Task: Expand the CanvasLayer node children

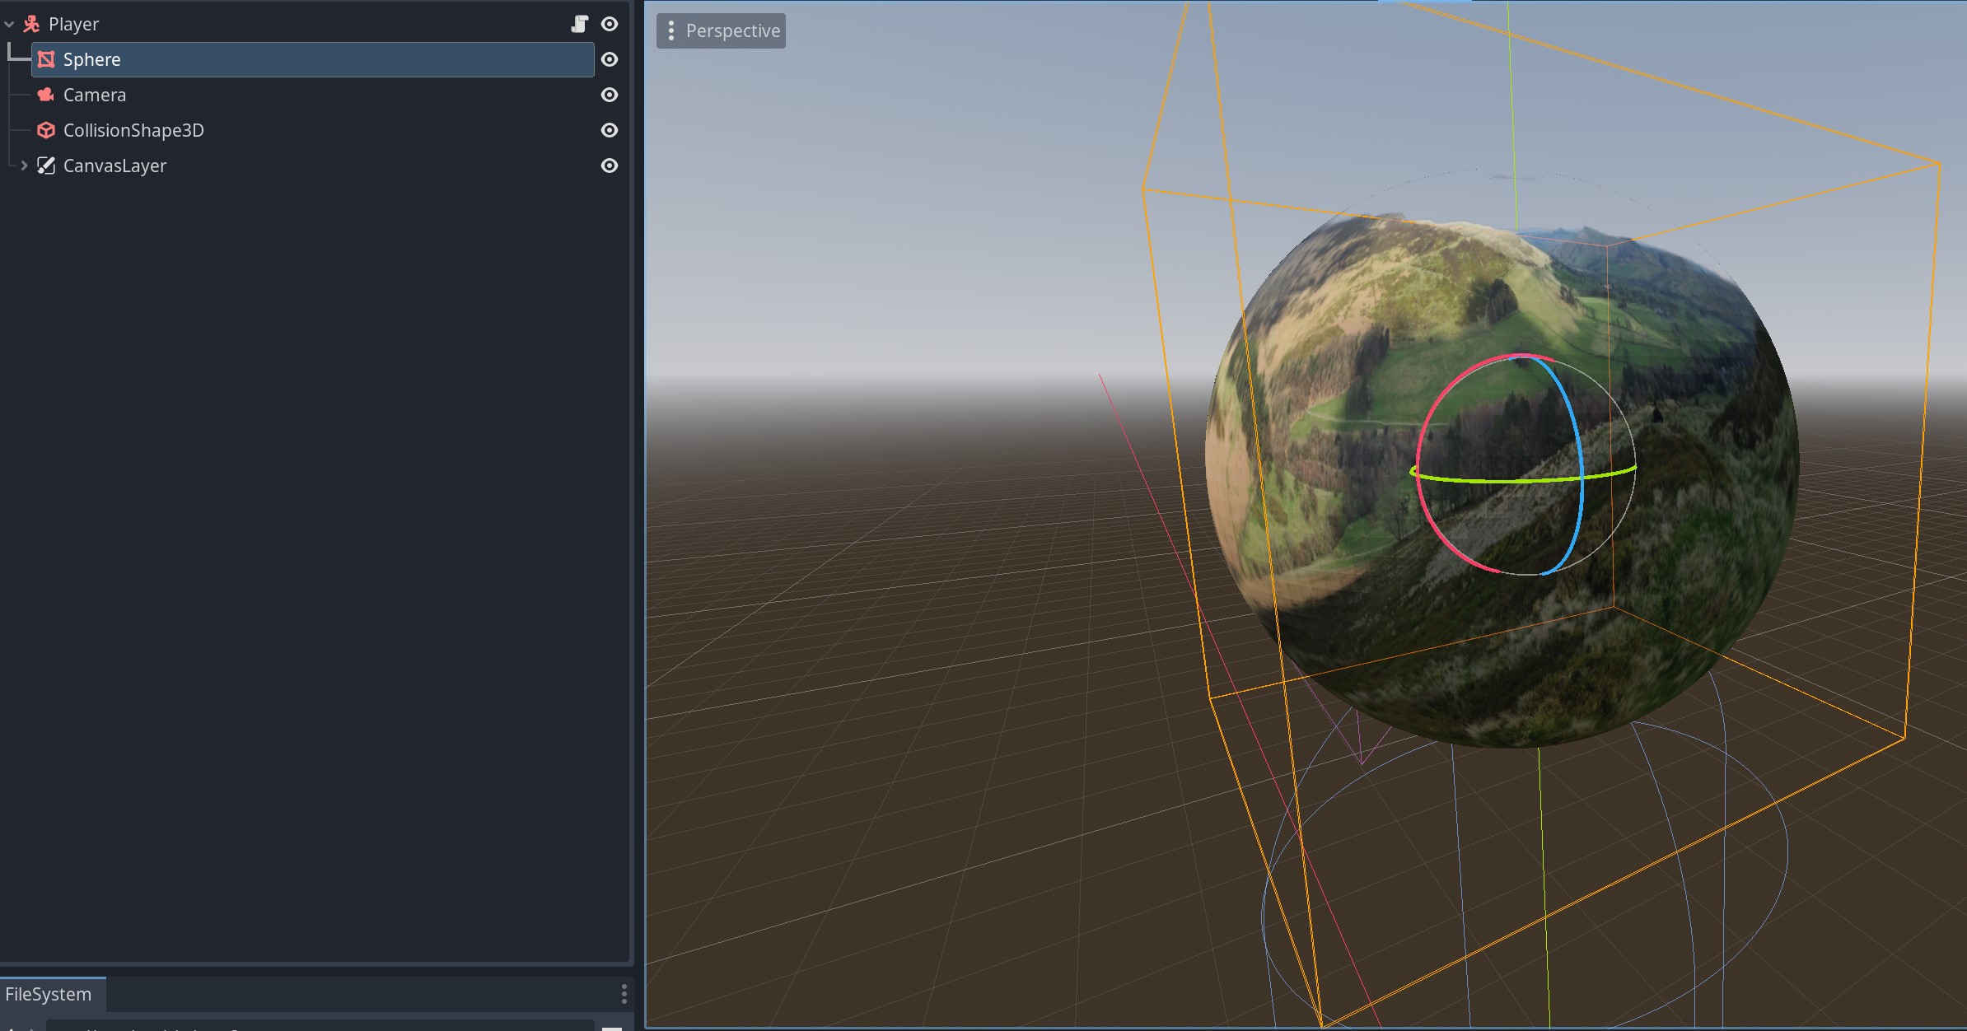Action: 24,166
